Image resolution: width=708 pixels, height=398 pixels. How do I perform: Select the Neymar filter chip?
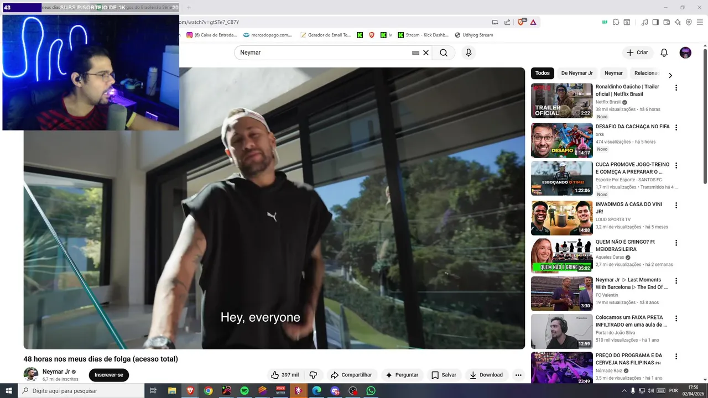613,73
